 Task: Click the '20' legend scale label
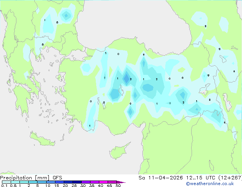(x=65, y=185)
